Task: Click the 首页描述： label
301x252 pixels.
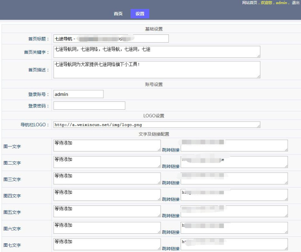Action: (38, 70)
